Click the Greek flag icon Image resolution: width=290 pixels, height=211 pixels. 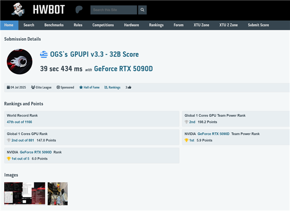click(44, 54)
